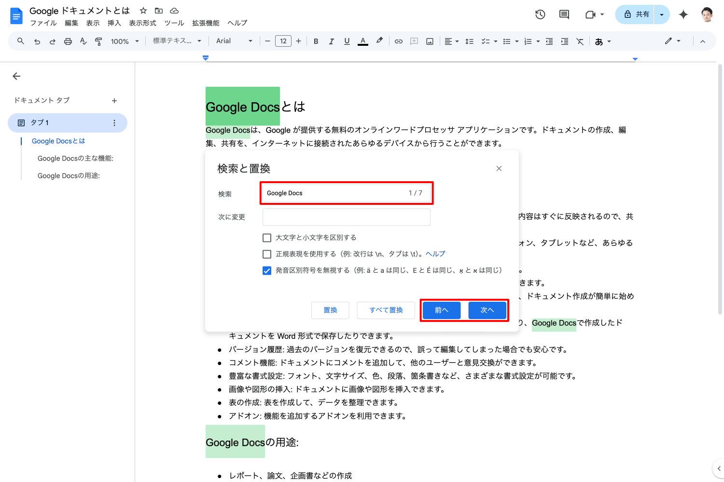Increase the indent
This screenshot has width=724, height=482.
pos(565,41)
